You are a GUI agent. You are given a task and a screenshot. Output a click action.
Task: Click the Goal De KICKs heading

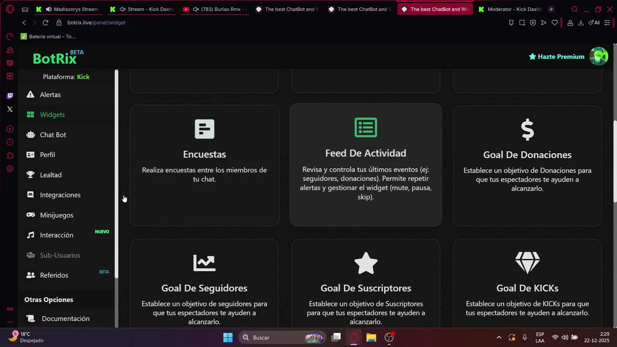527,288
